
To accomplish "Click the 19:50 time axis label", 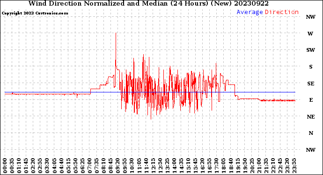I will (245, 166).
